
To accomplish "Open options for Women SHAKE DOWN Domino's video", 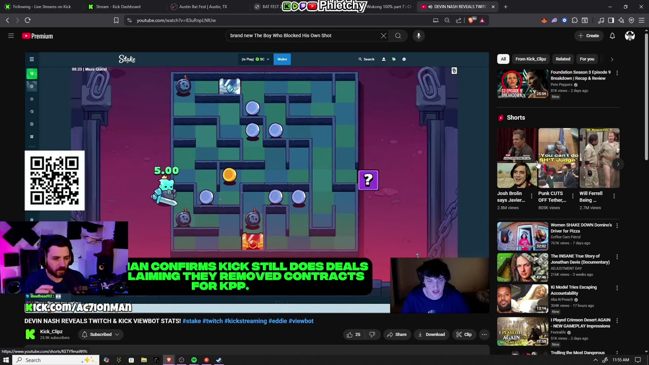I will (617, 226).
